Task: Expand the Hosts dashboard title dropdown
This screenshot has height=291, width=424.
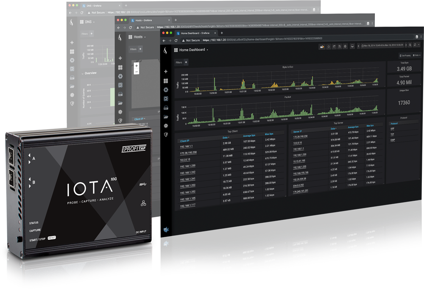Action: point(145,37)
